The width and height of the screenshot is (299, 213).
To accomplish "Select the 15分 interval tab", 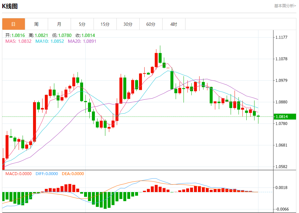I will [105, 24].
